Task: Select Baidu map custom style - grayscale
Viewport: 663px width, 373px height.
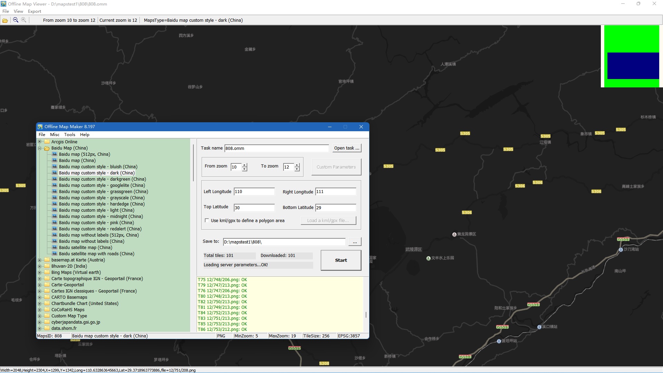Action: point(102,198)
